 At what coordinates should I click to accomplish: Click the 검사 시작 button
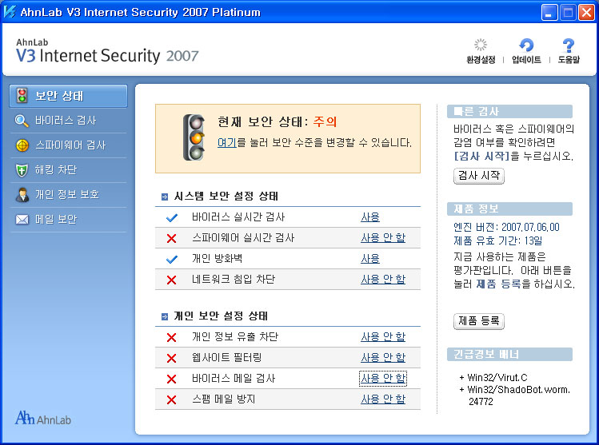click(x=479, y=176)
